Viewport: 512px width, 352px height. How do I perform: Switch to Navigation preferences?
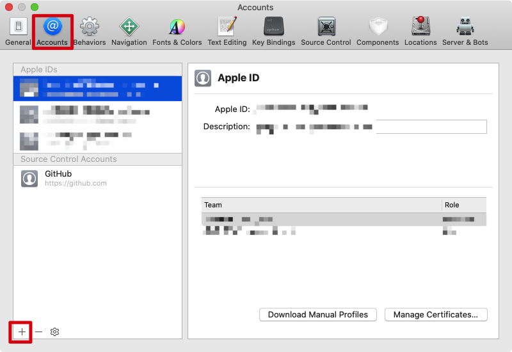(x=129, y=31)
